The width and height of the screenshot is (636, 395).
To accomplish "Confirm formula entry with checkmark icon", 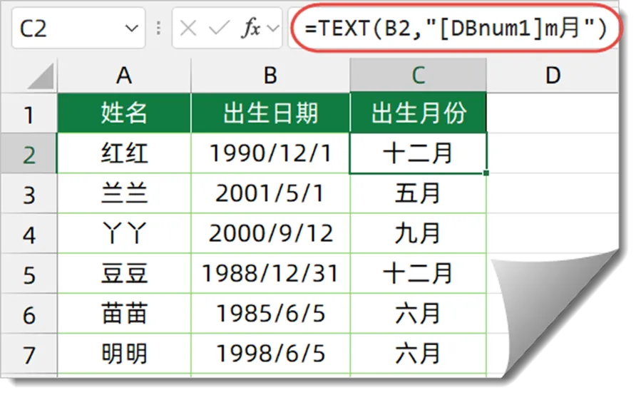I will click(x=219, y=29).
